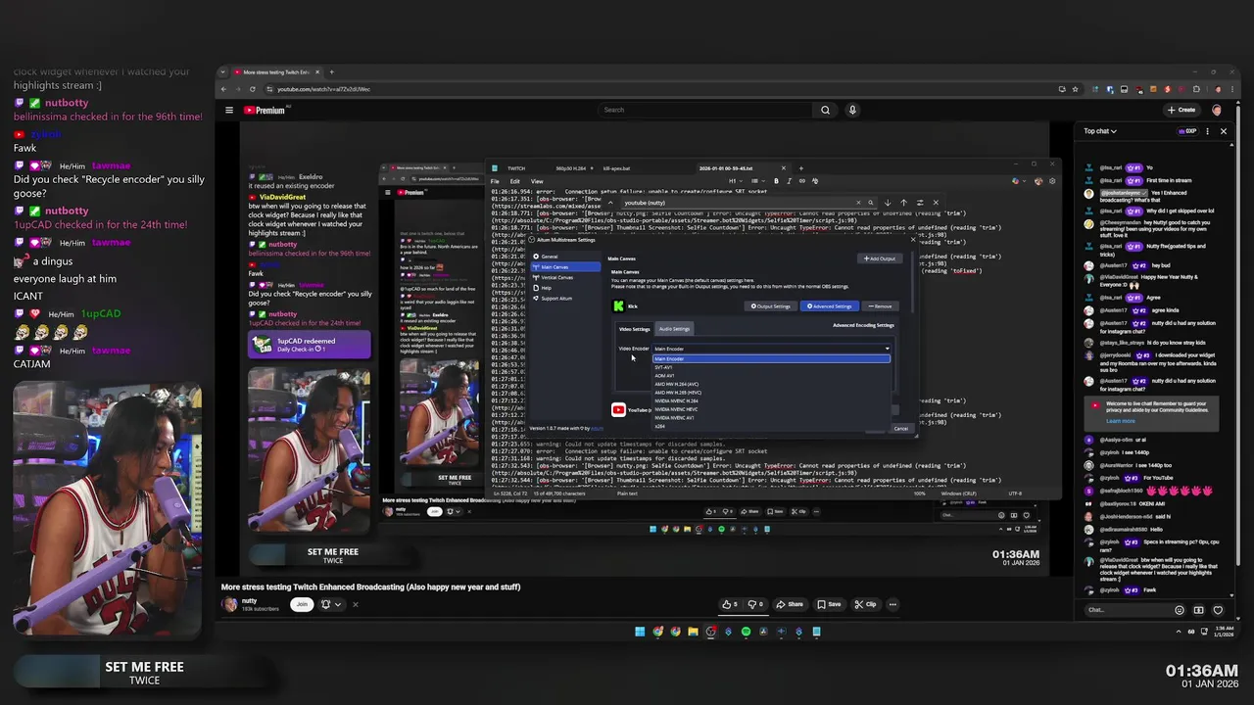
Task: Click the General item's gear icon in Aitum
Action: [536, 257]
